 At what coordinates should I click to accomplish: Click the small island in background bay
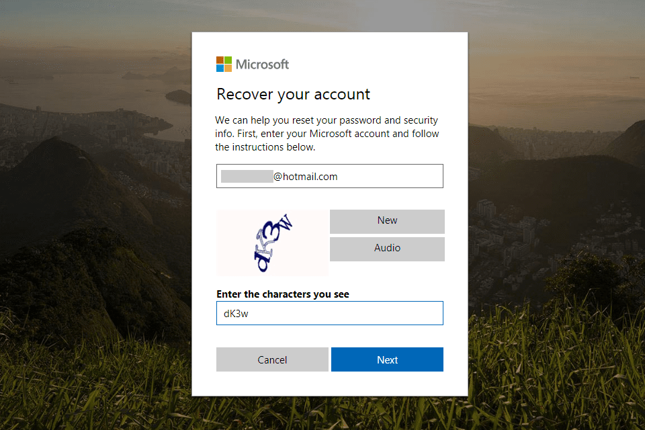[x=178, y=97]
